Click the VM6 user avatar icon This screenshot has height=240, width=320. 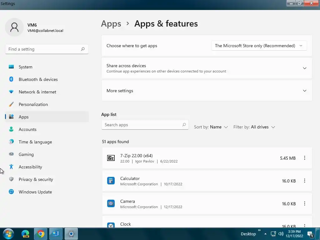click(14, 27)
